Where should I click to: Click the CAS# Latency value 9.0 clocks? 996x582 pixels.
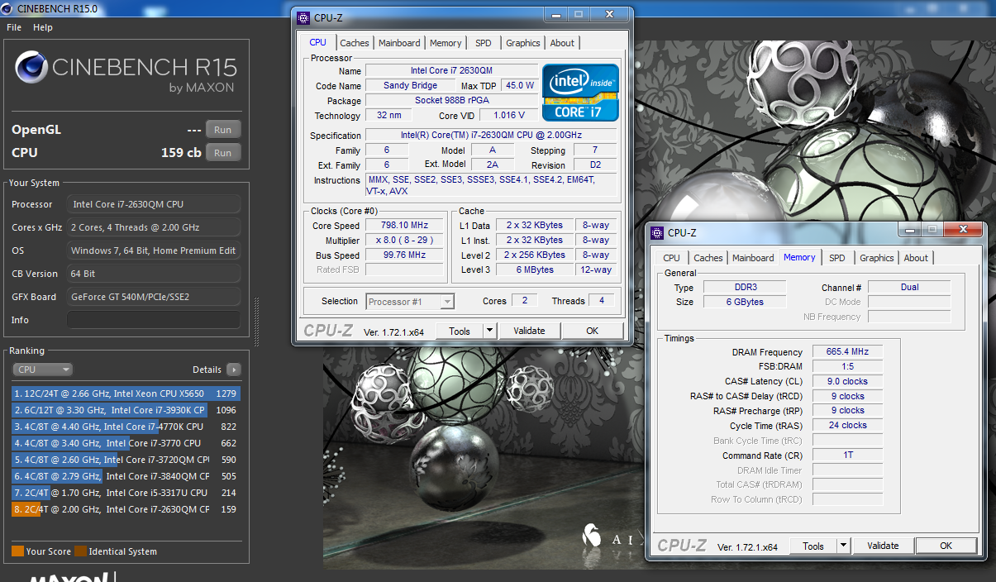847,381
